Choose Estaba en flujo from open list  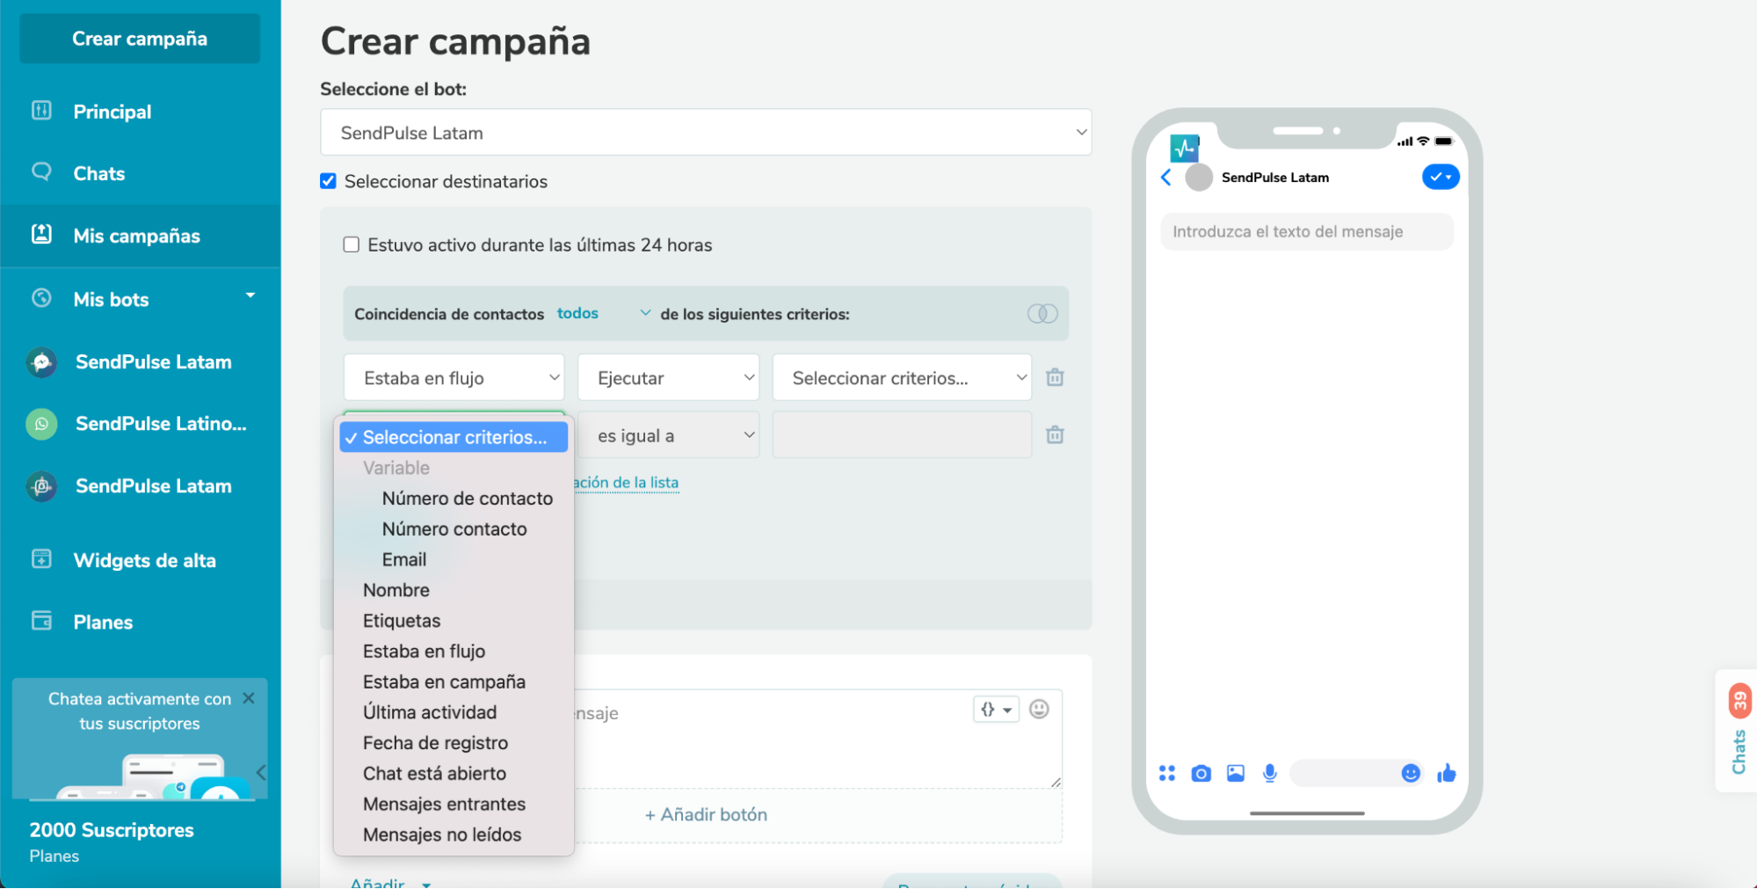click(454, 652)
